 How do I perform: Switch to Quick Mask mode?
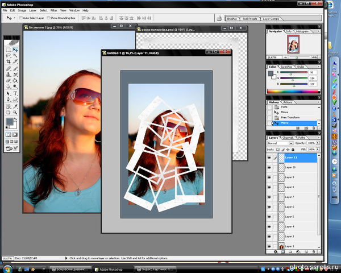click(15, 135)
